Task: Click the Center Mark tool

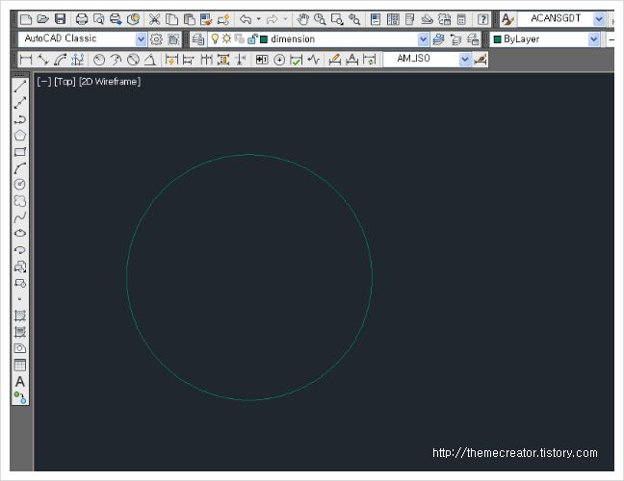Action: (279, 60)
